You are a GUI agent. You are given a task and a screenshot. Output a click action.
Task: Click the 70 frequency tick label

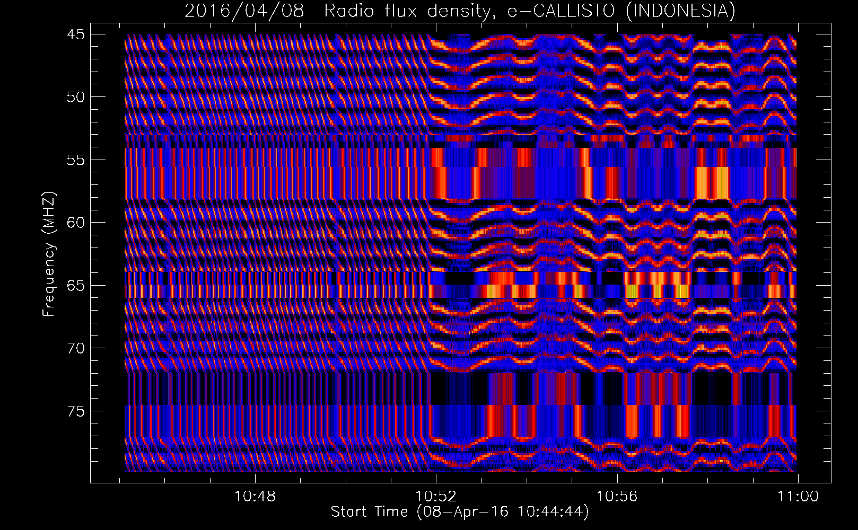(75, 348)
